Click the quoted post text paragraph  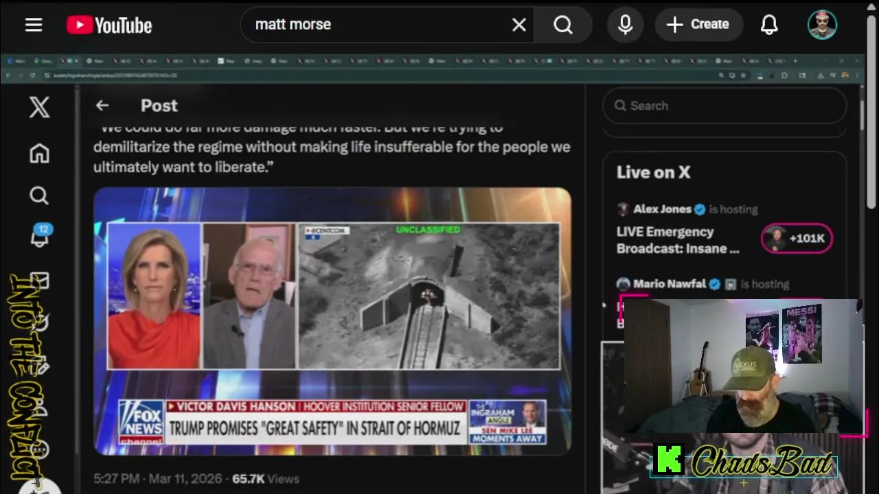point(332,147)
